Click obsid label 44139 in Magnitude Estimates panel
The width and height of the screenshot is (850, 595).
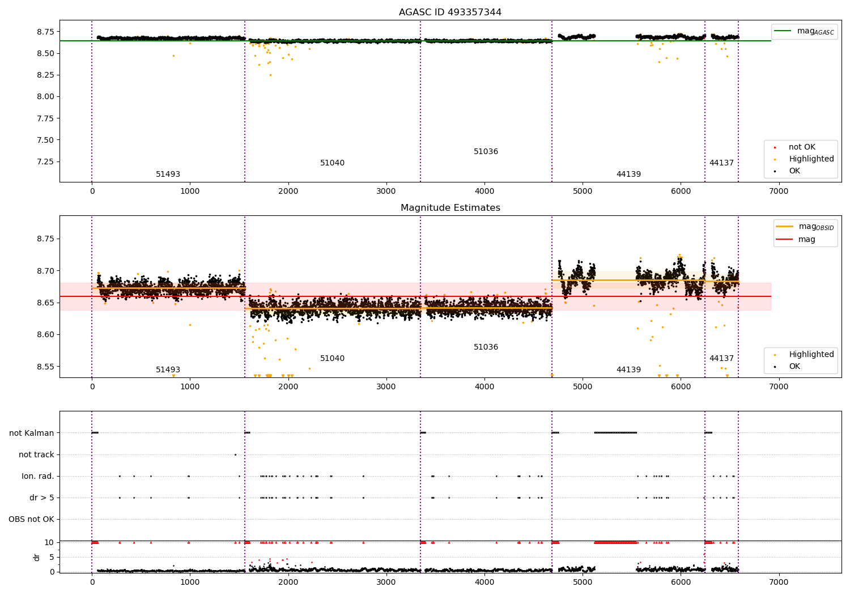tap(628, 370)
